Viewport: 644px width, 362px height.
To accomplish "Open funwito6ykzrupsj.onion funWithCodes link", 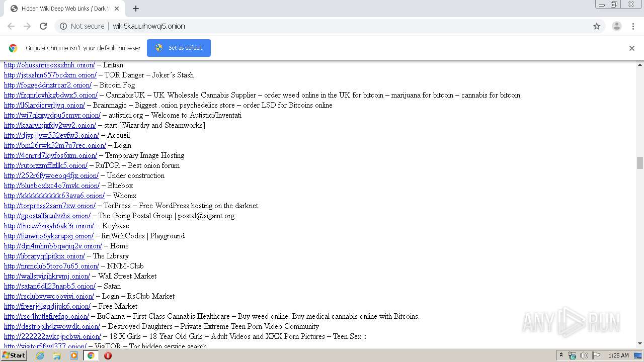I will coord(49,236).
